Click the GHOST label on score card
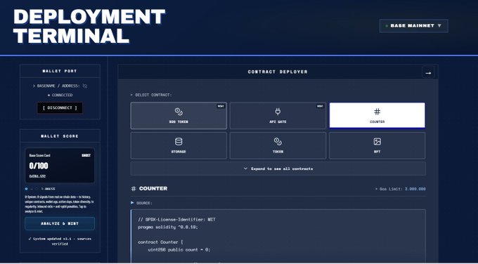 coord(86,155)
